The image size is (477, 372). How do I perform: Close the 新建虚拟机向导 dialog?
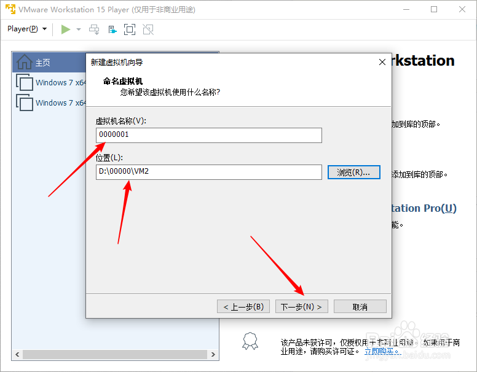(x=382, y=62)
